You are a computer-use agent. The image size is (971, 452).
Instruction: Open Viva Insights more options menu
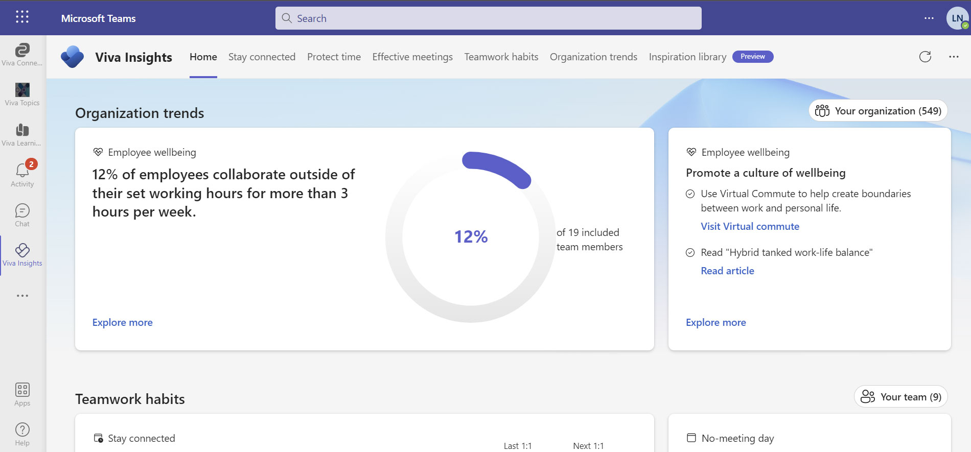(x=954, y=57)
